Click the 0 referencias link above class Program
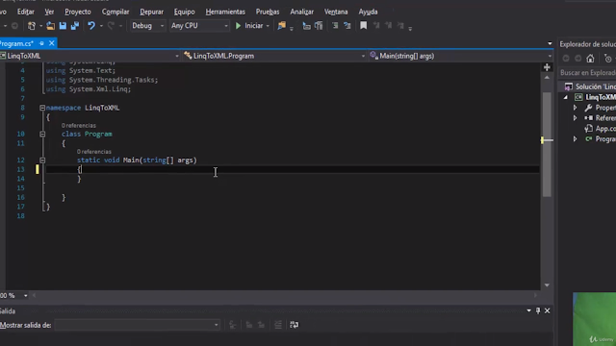Screen dimensions: 616x346 pyautogui.click(x=79, y=126)
